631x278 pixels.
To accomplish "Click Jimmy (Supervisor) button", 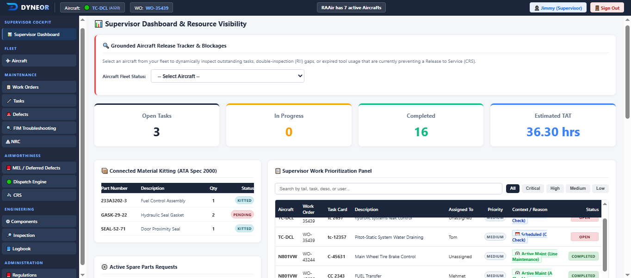I will pyautogui.click(x=558, y=8).
